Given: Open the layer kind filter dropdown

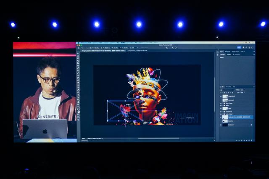Looking at the screenshot, I should pyautogui.click(x=227, y=90).
